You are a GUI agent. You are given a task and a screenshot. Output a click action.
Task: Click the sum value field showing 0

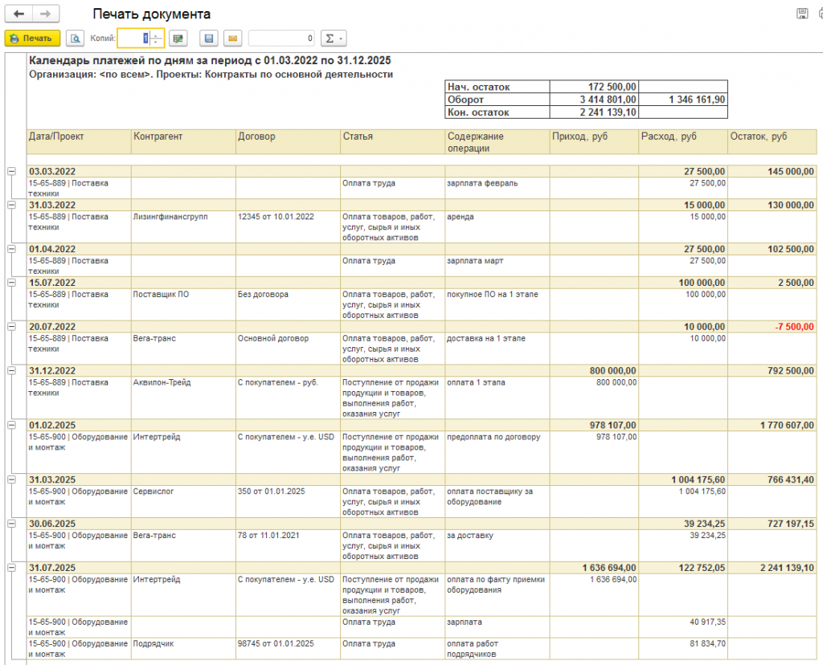click(x=282, y=38)
